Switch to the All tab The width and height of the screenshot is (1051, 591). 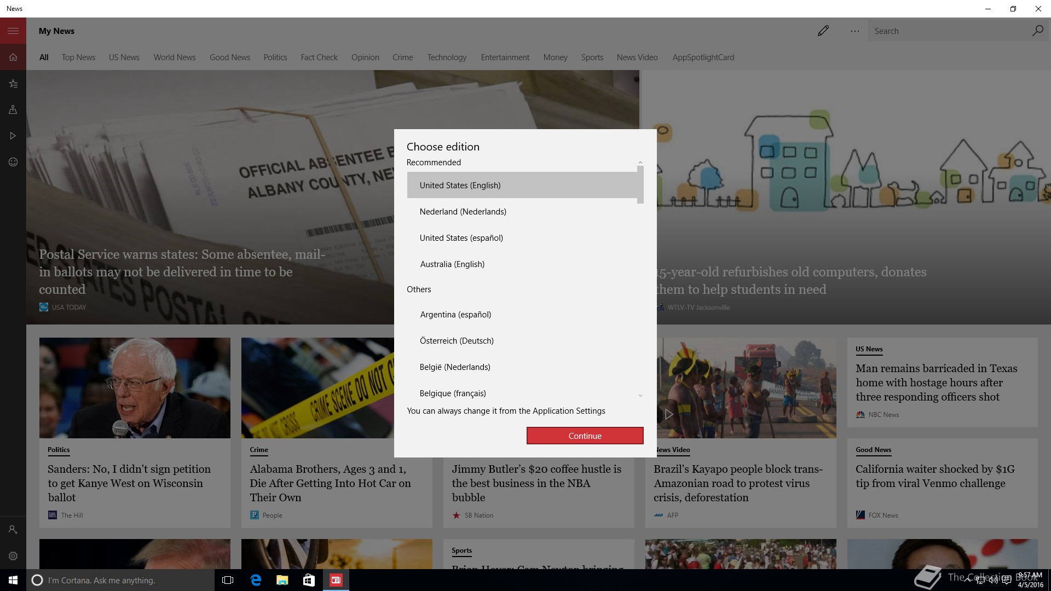(x=44, y=57)
